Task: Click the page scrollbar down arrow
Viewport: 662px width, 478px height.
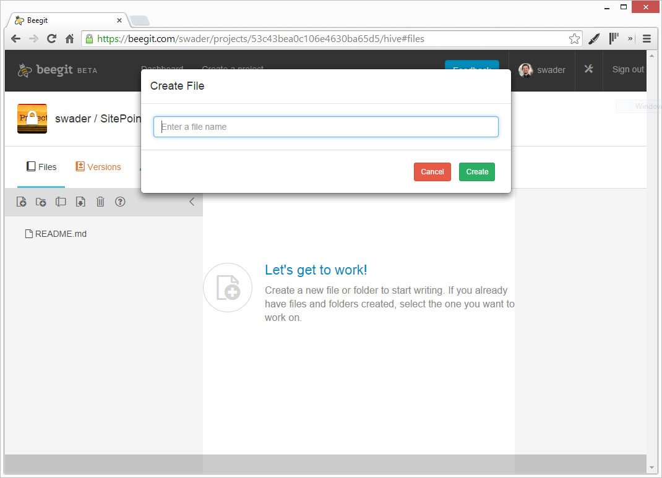Action: point(652,467)
